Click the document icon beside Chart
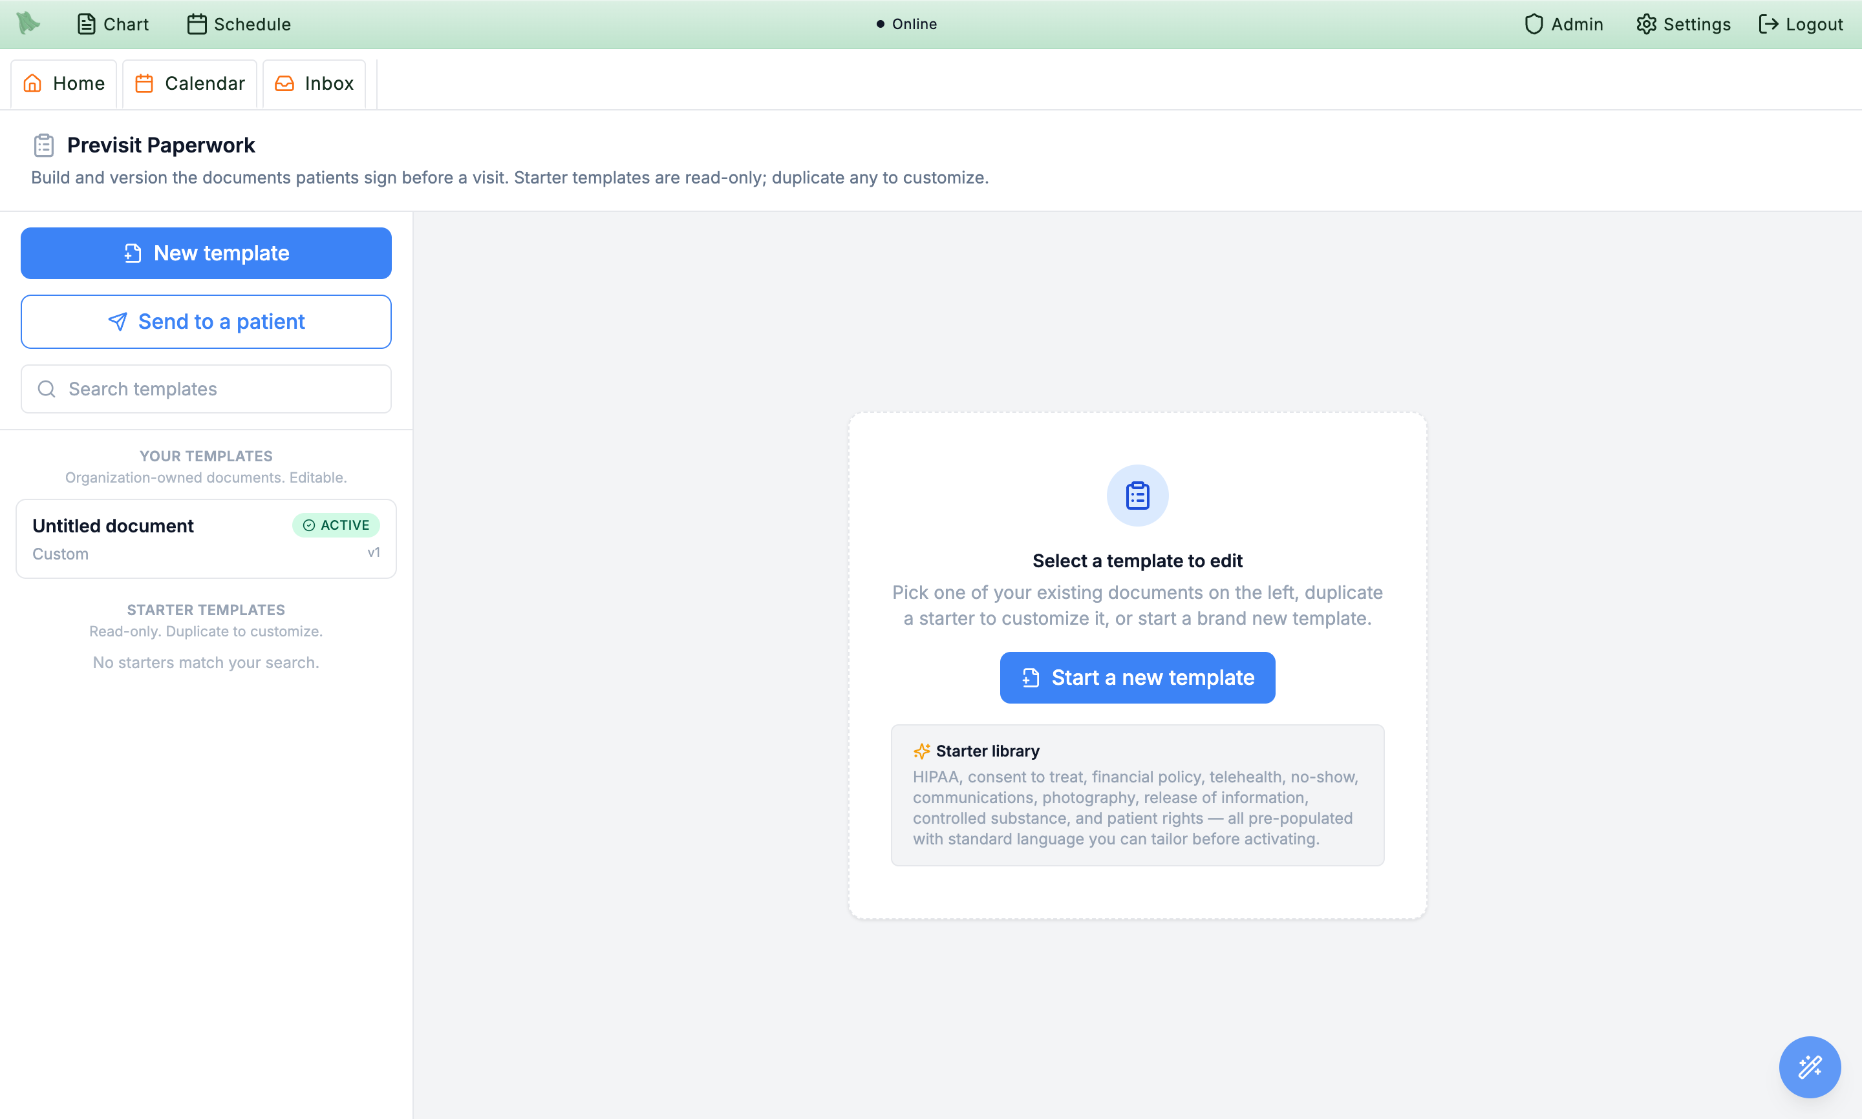The width and height of the screenshot is (1862, 1119). 87,24
